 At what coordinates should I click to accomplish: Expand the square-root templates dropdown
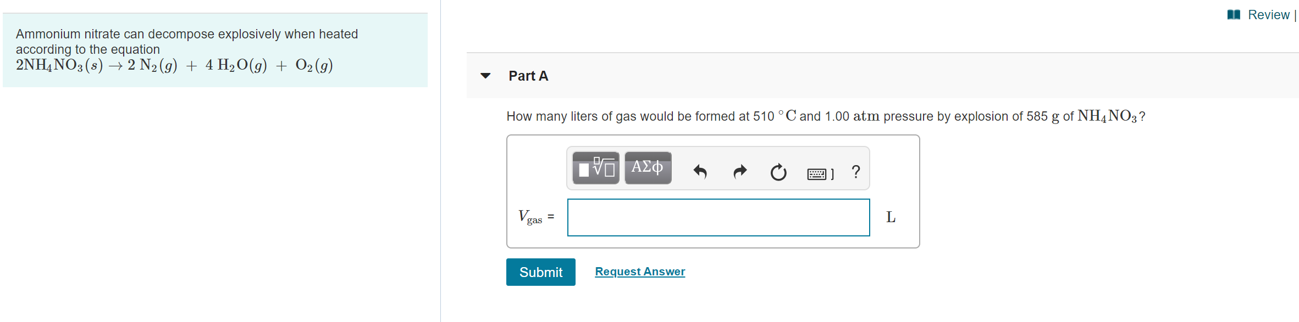pyautogui.click(x=595, y=168)
